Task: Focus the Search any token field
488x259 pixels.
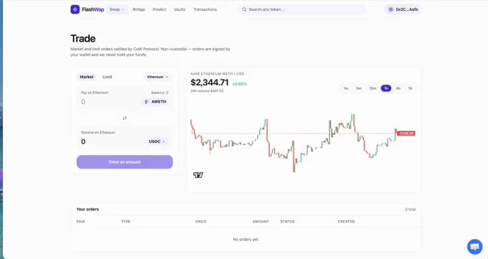Action: (x=302, y=9)
